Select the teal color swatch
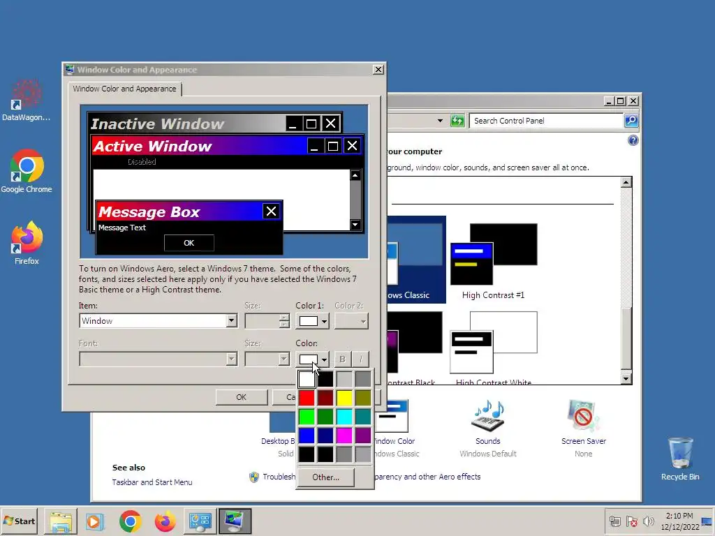This screenshot has width=715, height=536. point(363,417)
